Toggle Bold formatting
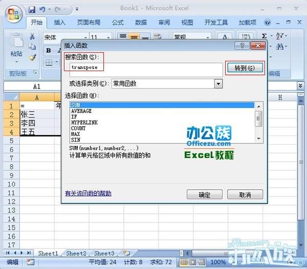Image resolution: width=307 pixels, height=269 pixels. pyautogui.click(x=49, y=51)
